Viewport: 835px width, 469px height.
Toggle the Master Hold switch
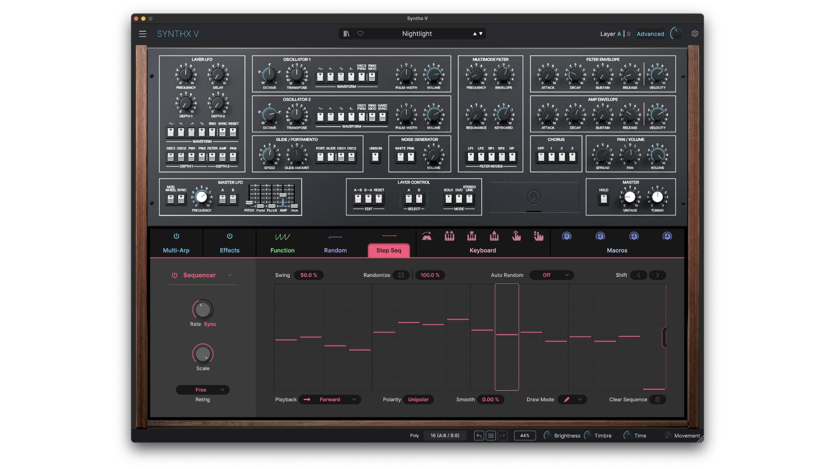(604, 198)
